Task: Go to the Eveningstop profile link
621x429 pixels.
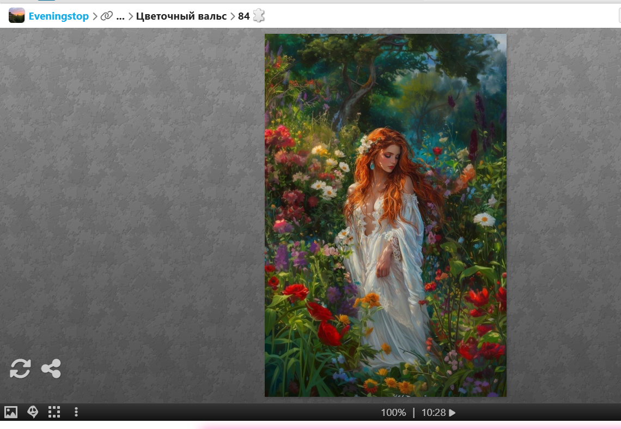Action: pos(58,16)
